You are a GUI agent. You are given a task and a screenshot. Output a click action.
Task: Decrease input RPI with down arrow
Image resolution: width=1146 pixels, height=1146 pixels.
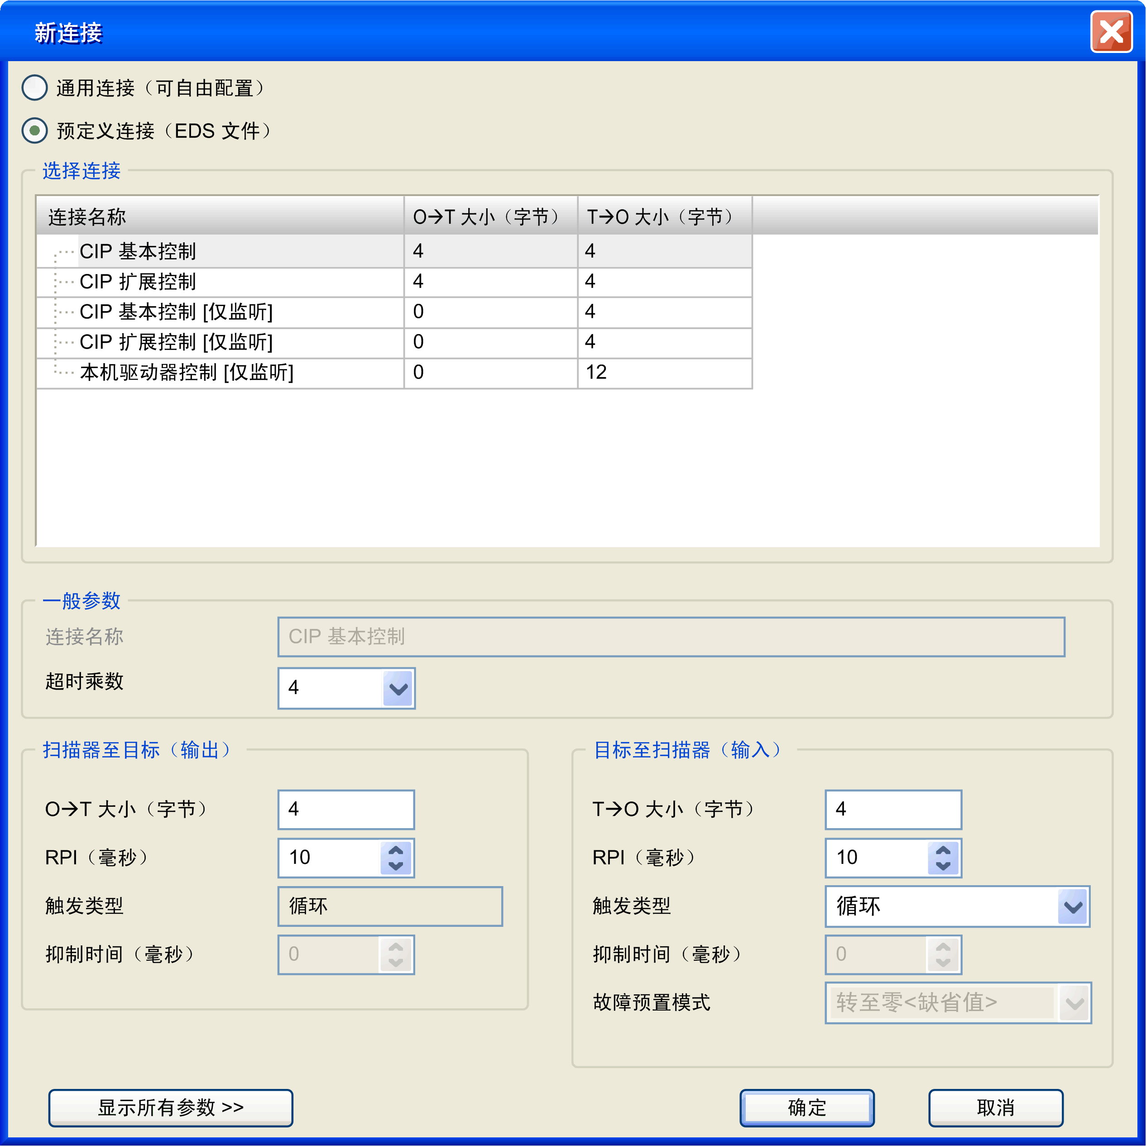[943, 865]
